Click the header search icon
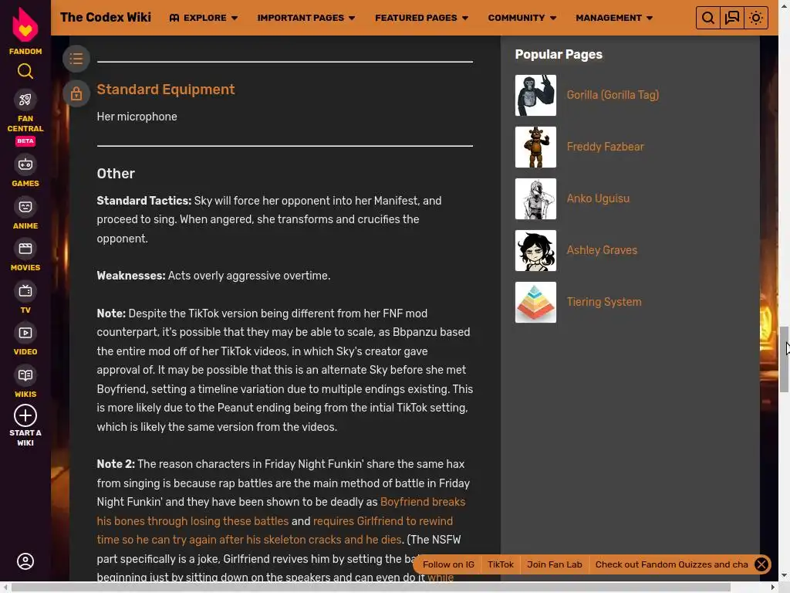Screen dimensions: 790x593 click(x=708, y=19)
